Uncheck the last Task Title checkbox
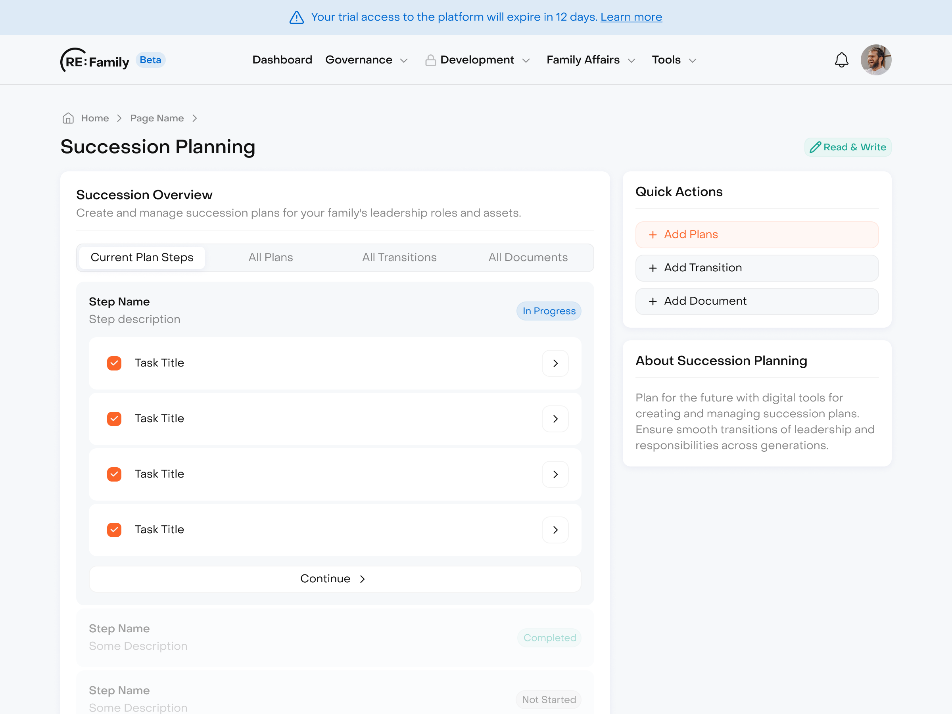 coord(114,530)
